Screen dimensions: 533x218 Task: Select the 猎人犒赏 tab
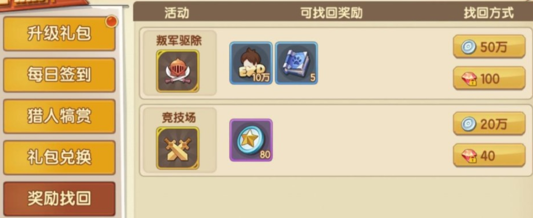coord(59,116)
